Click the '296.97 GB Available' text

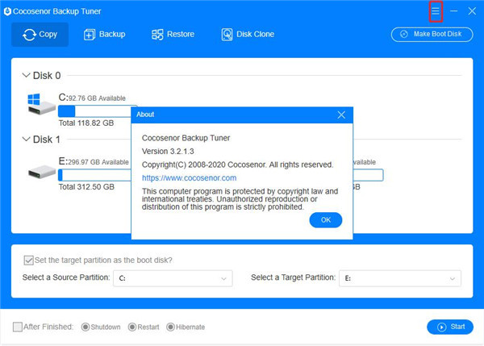pyautogui.click(x=98, y=162)
